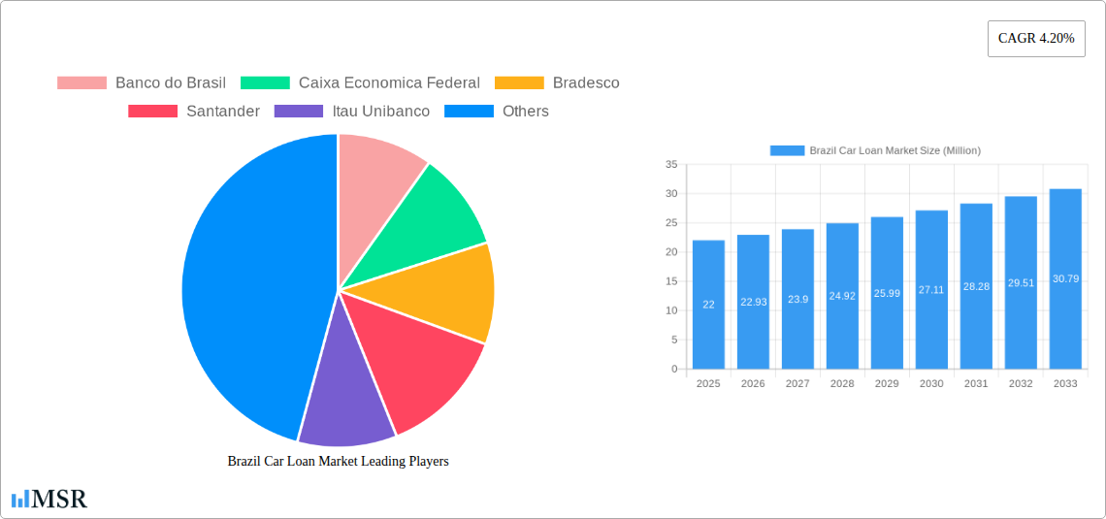Click the Santander red legend swatch
The image size is (1106, 519).
click(x=153, y=112)
